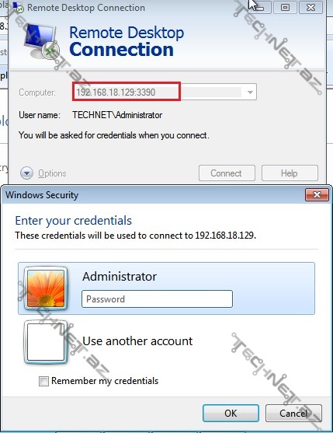The height and width of the screenshot is (433, 333).
Task: Select the Administrator account name
Action: [x=120, y=277]
